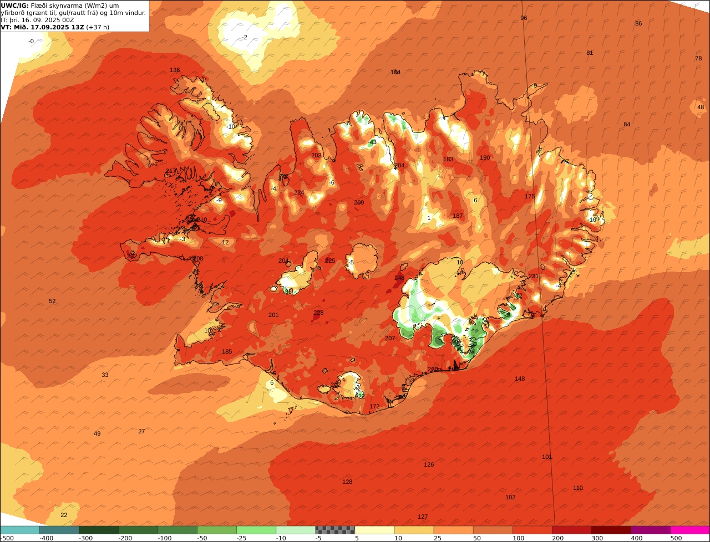Click the yellow 10 to 25 legend swatch
710x542 pixels.
click(x=414, y=530)
